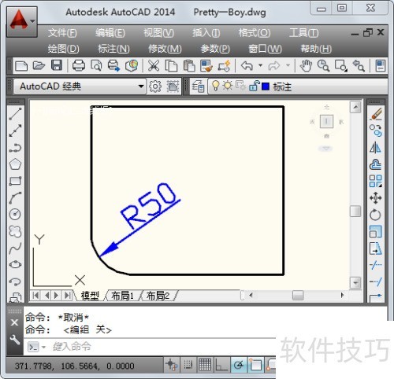The height and width of the screenshot is (379, 394).
Task: Select the Construction Line tool
Action: [15, 131]
